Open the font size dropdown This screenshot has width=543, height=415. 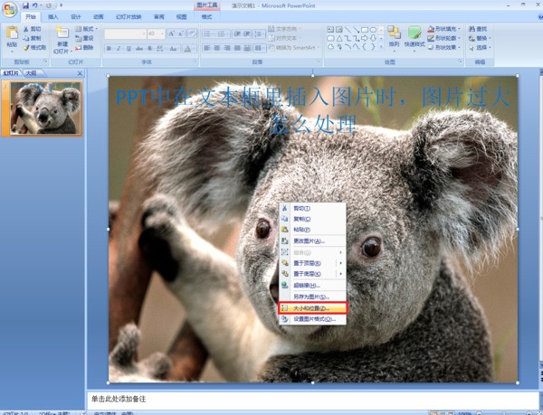163,34
